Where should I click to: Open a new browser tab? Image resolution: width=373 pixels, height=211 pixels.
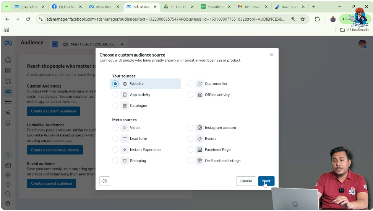pos(314,6)
